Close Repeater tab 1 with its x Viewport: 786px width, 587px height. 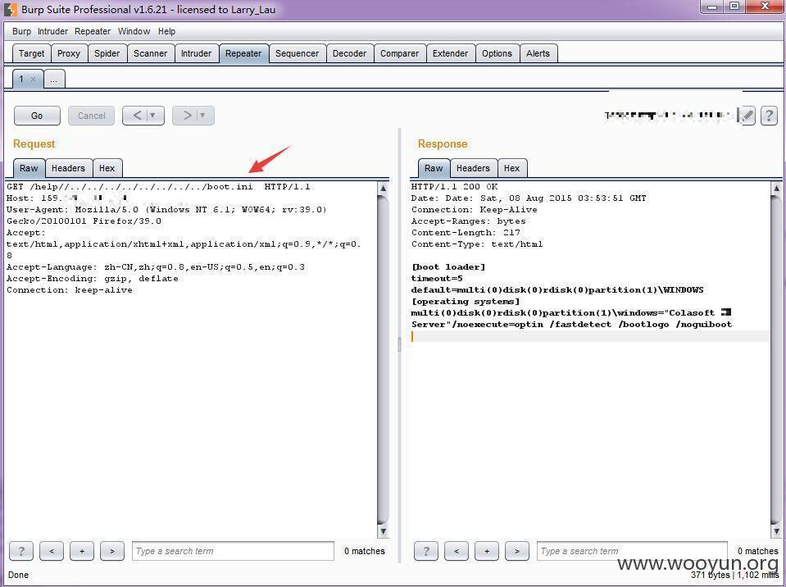point(33,80)
